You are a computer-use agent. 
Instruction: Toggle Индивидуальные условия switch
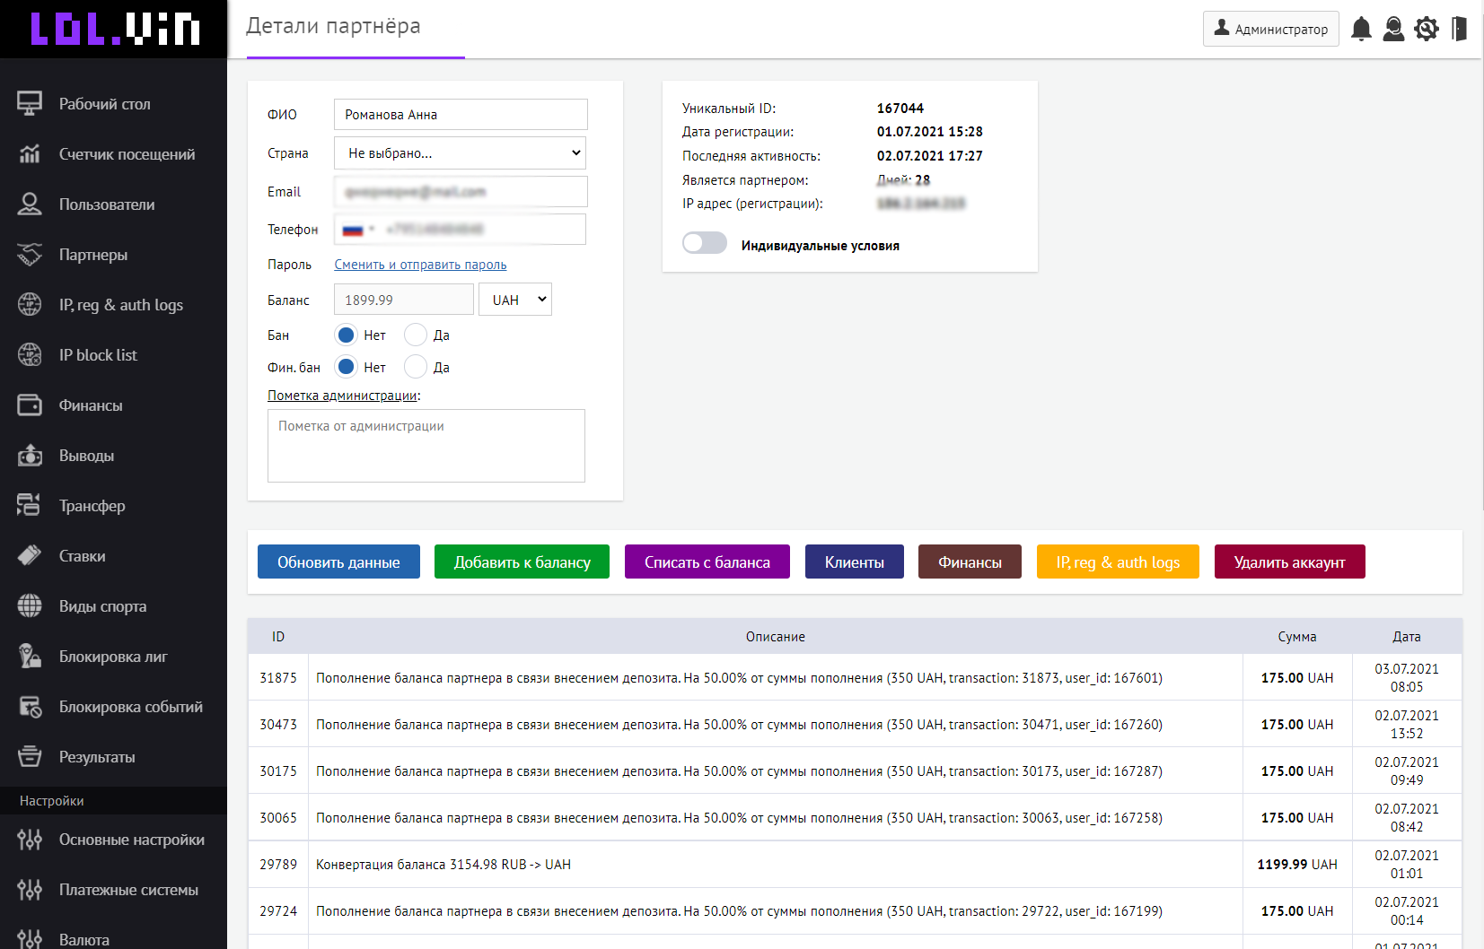pyautogui.click(x=705, y=243)
